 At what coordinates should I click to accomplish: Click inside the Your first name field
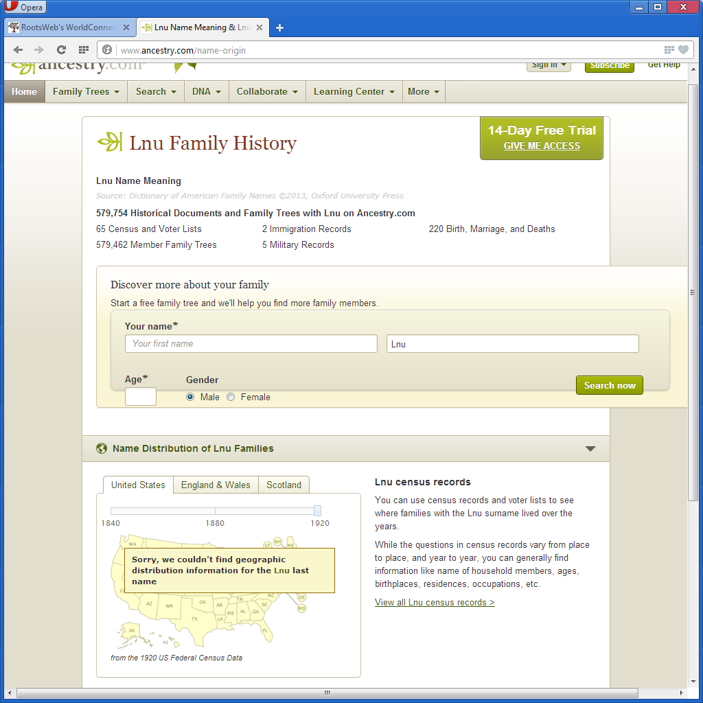(251, 343)
